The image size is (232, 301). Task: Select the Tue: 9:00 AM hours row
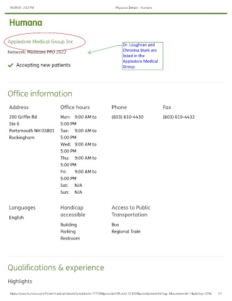click(79, 134)
